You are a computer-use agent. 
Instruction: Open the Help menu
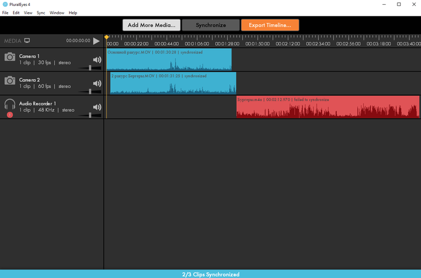coord(73,13)
